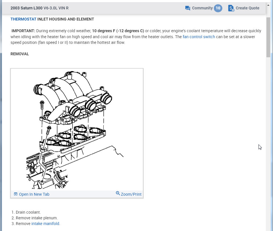Click the 'INLET HOUSING AND ELEMENT' heading text
273x231 pixels.
66,19
